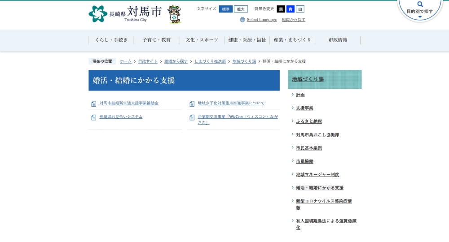449x242 pixels.
Task: Go to 組織から探す in the breadcrumb
Action: click(x=176, y=61)
